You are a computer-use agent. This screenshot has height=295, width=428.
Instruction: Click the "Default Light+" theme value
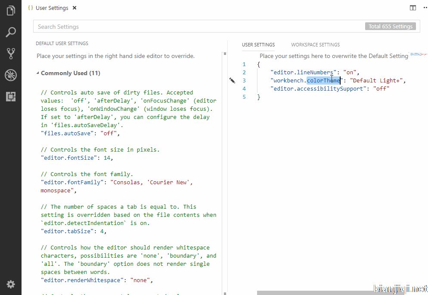coord(376,81)
